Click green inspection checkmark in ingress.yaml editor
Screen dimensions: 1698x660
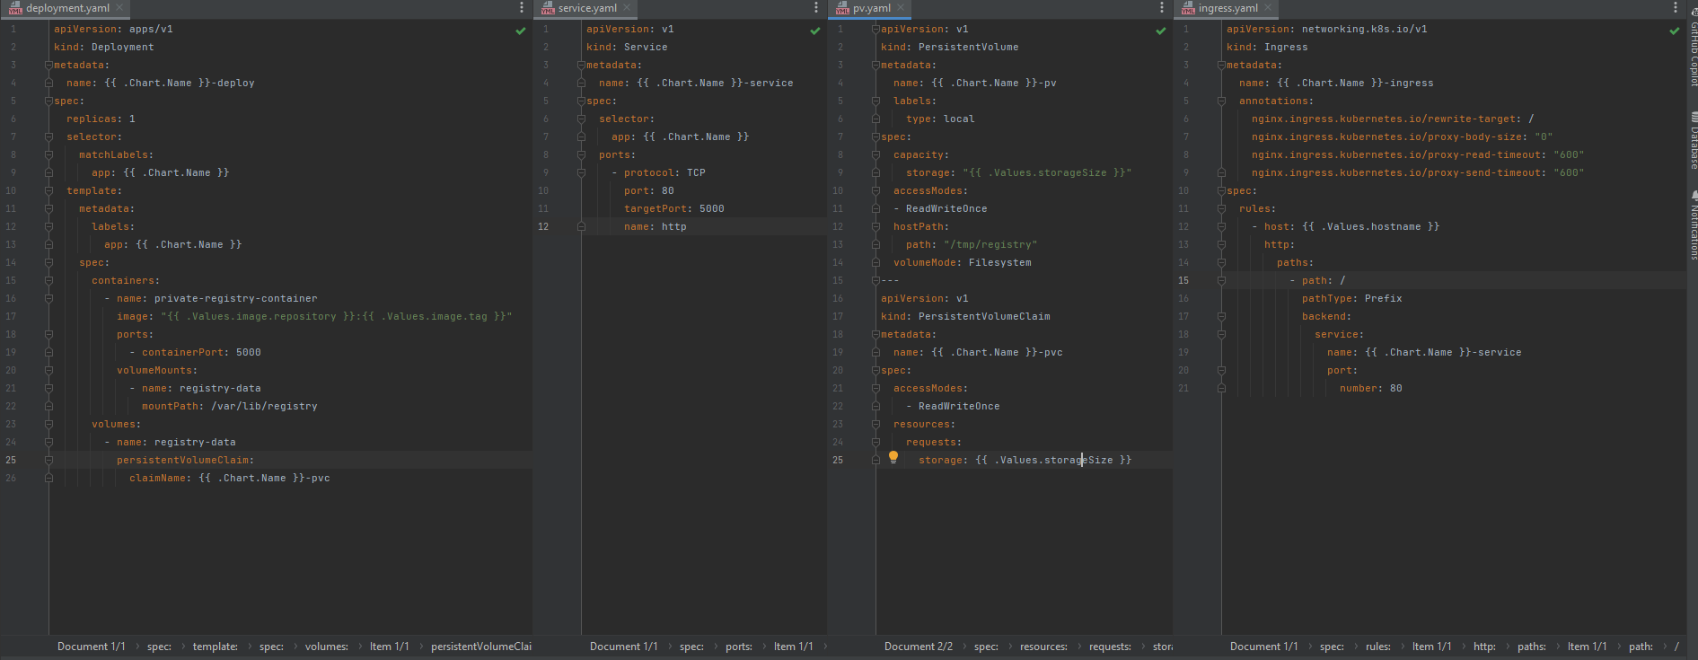(1674, 31)
